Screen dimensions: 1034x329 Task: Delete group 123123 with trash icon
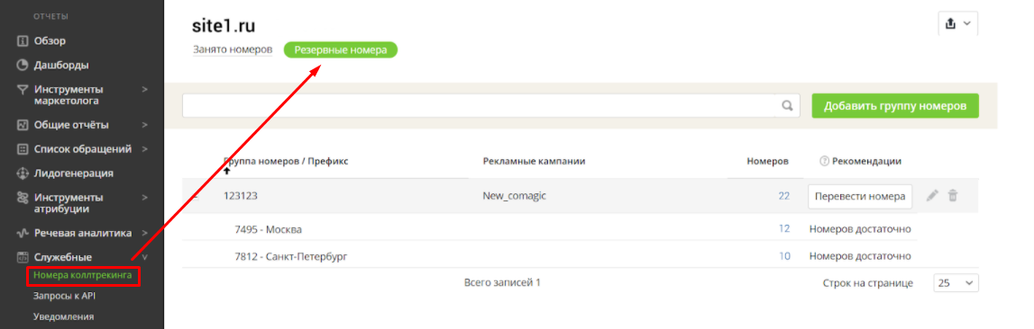(953, 195)
